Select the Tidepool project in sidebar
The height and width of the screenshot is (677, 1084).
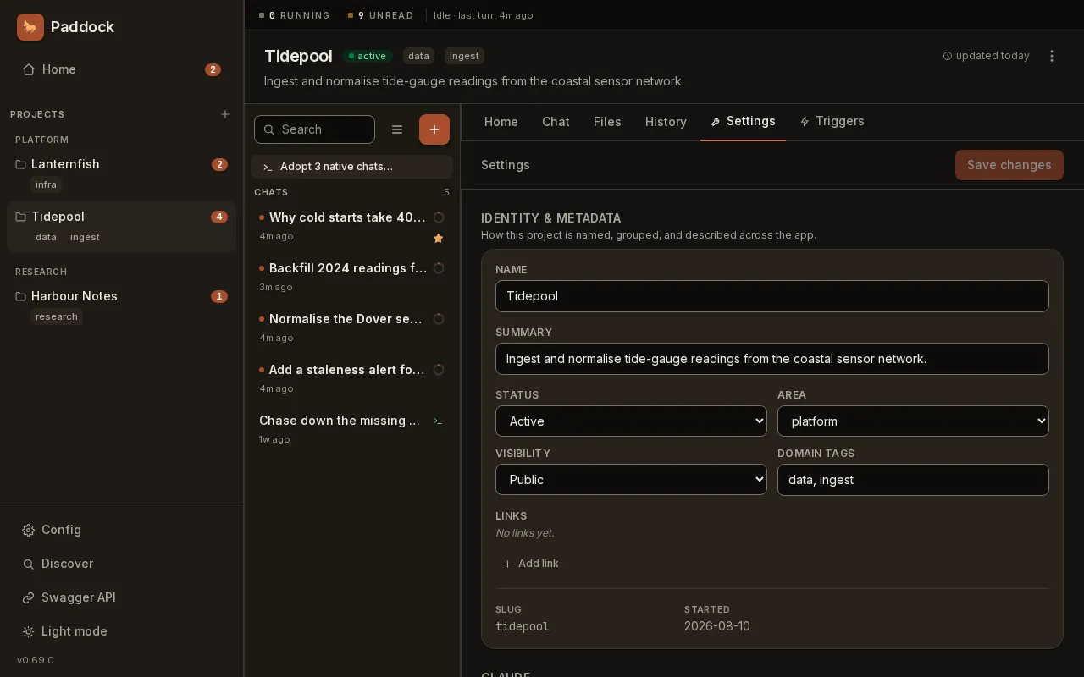(121, 226)
